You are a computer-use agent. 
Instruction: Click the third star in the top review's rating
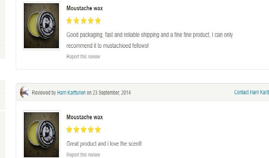tap(83, 21)
